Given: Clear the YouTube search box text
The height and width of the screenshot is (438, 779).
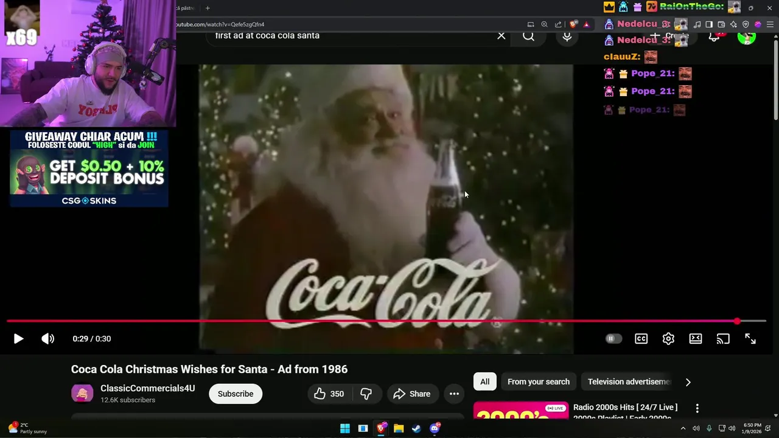Looking at the screenshot, I should click(501, 36).
